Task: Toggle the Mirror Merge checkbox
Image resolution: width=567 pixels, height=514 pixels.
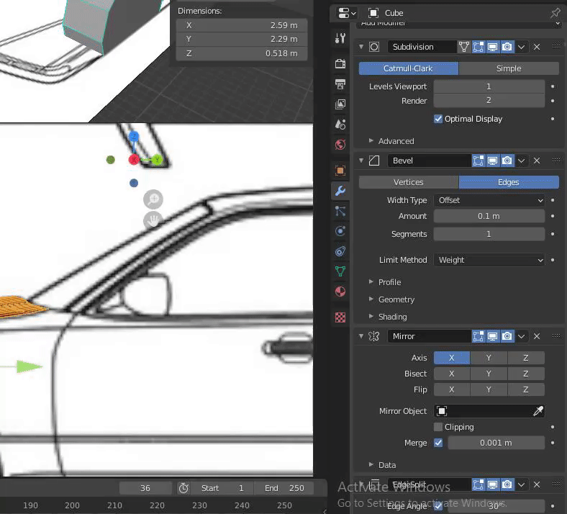Action: 438,443
